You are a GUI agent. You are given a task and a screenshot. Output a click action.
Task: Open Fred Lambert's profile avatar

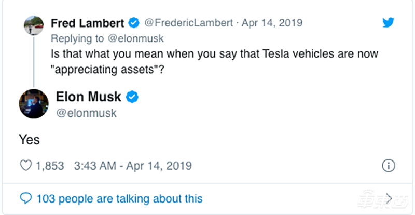34,25
